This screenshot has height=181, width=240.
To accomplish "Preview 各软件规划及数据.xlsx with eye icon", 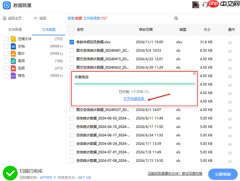I will click(x=230, y=41).
